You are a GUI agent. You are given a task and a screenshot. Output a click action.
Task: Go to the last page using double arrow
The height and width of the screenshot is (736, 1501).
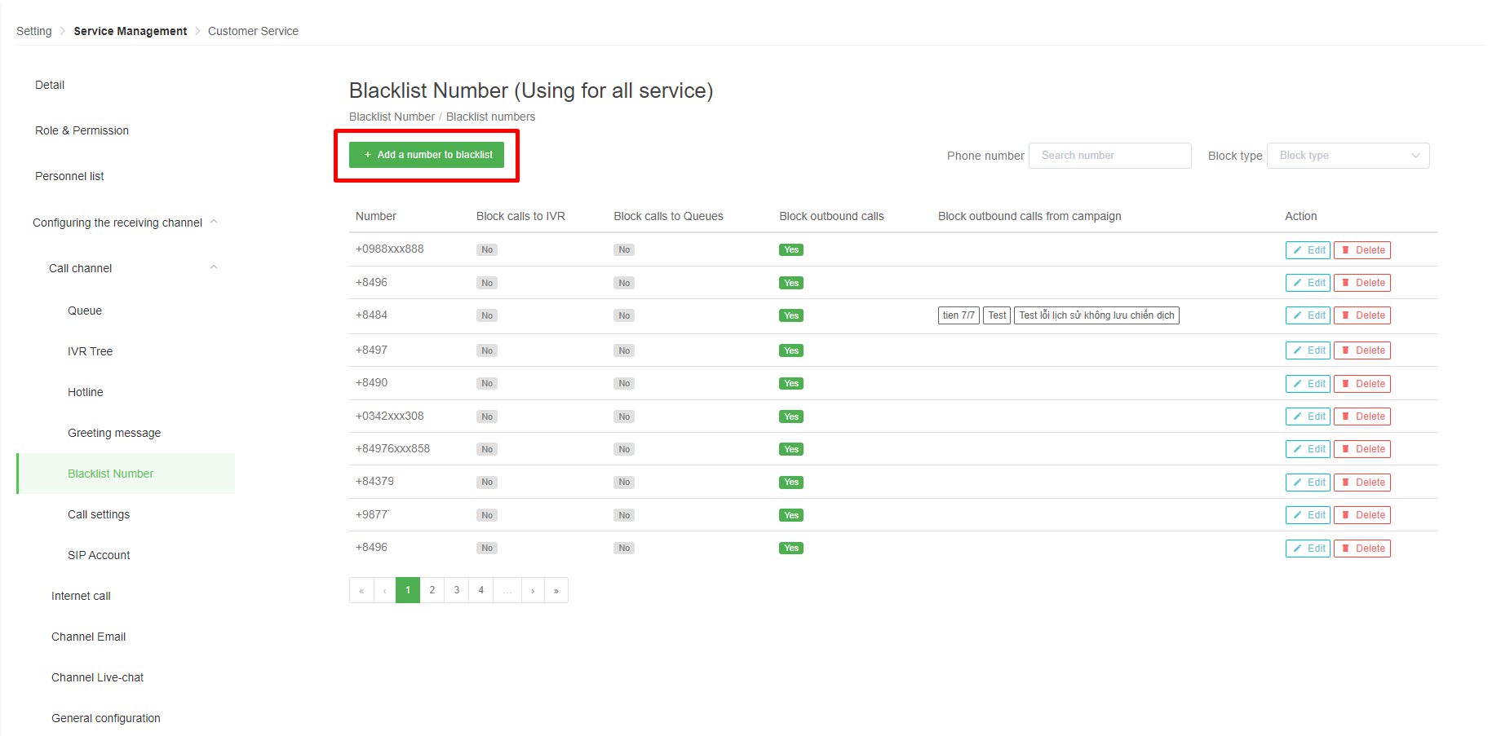tap(556, 590)
